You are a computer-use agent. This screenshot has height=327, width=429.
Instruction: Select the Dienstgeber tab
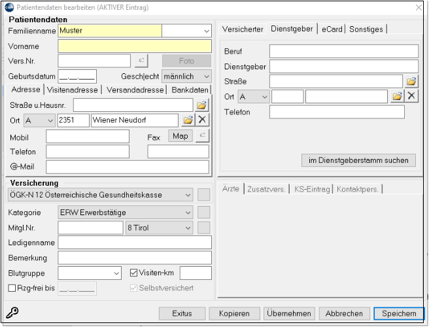click(x=292, y=29)
